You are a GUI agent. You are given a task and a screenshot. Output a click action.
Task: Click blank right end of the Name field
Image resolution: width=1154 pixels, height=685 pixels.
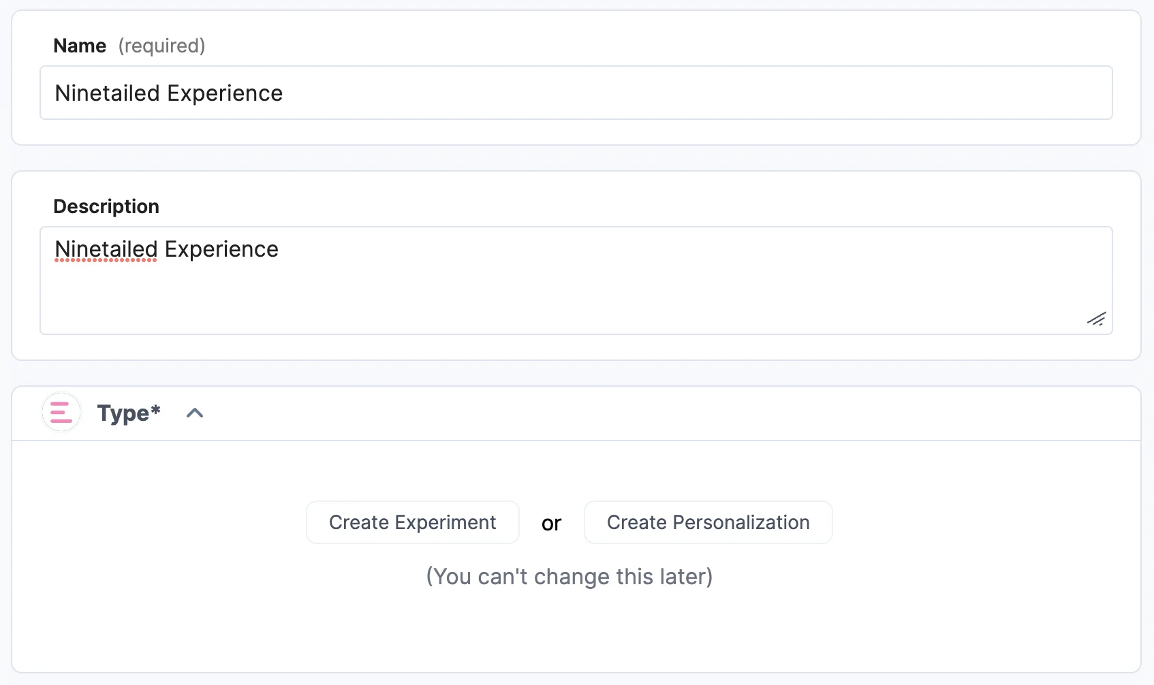(x=954, y=93)
